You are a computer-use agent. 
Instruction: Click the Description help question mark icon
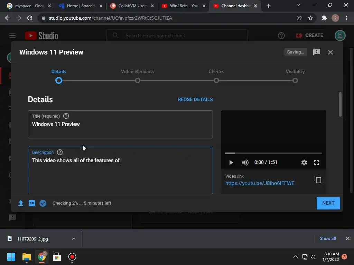59,152
